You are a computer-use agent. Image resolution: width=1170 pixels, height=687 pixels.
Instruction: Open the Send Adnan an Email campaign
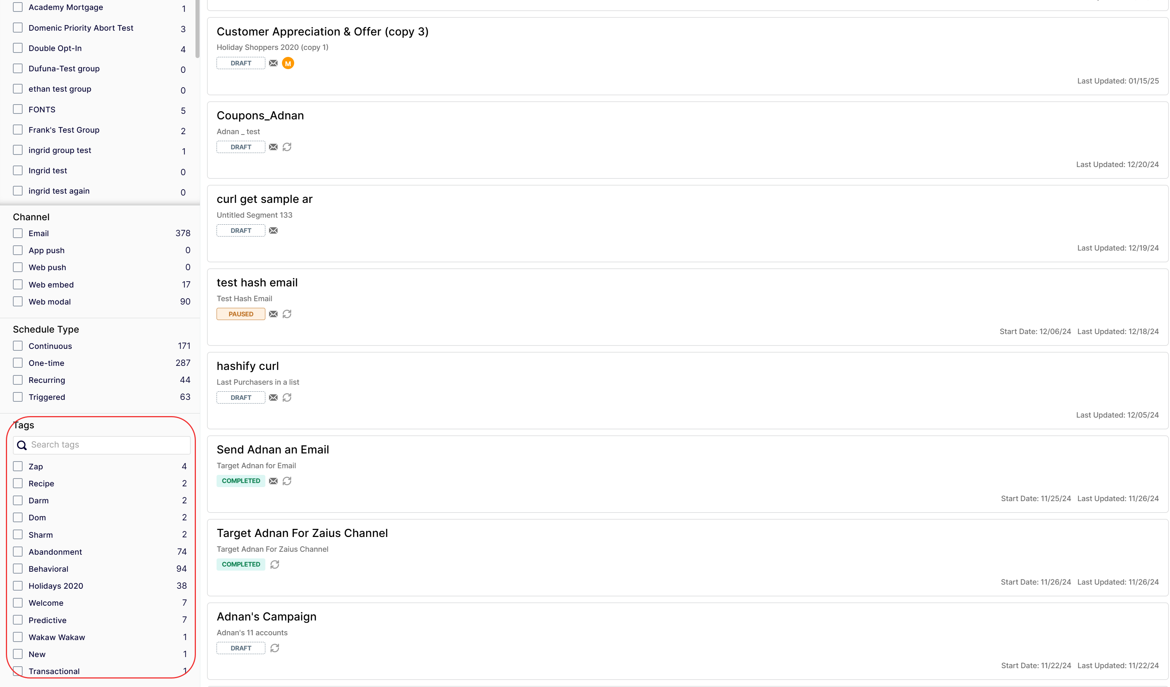click(x=272, y=449)
